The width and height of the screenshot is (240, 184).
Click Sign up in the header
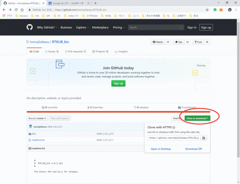[x=206, y=27]
